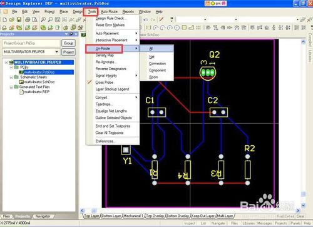Click the Open folder toolbar icon

click(x=12, y=20)
